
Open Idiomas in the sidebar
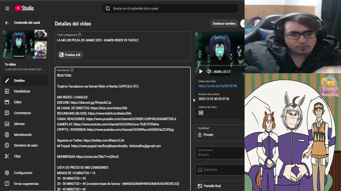(x=25, y=124)
